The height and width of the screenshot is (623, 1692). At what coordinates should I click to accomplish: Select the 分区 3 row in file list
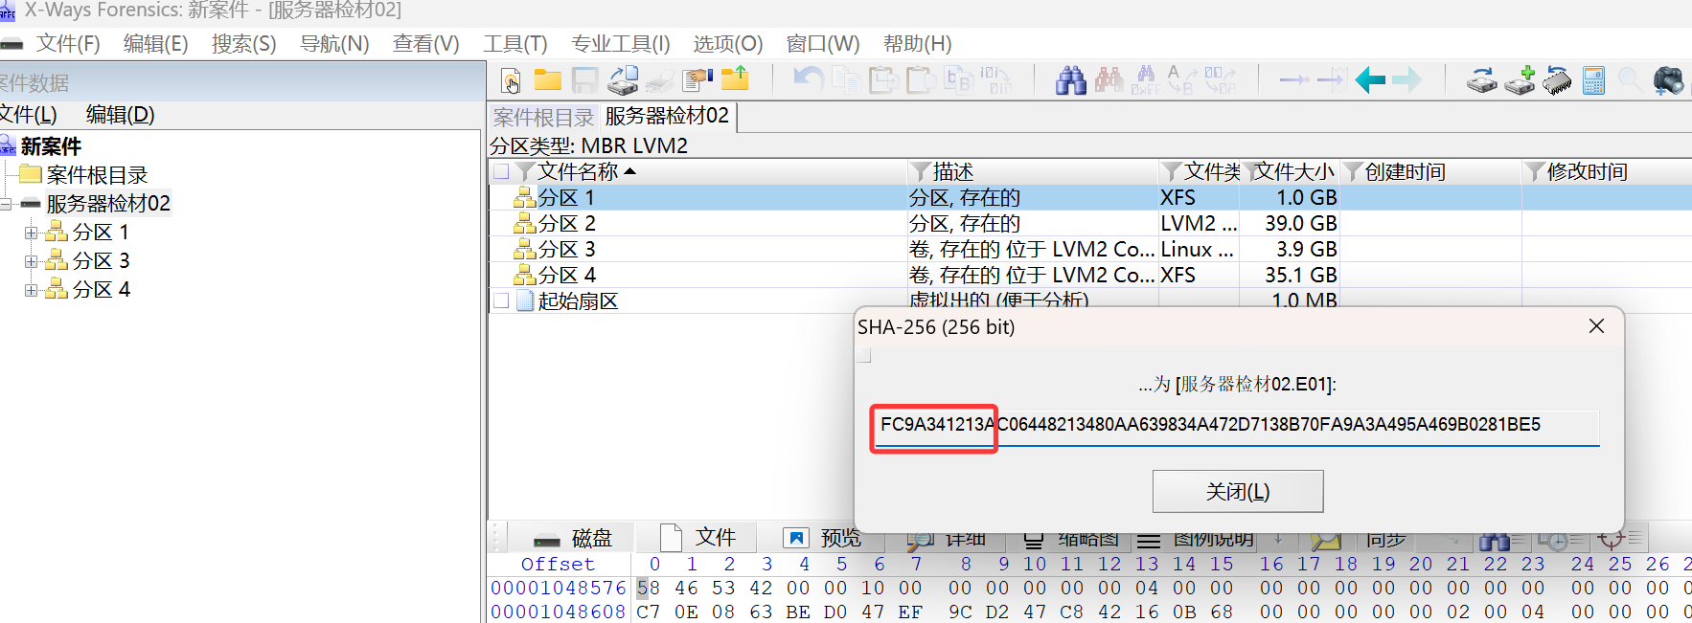[x=1089, y=249]
